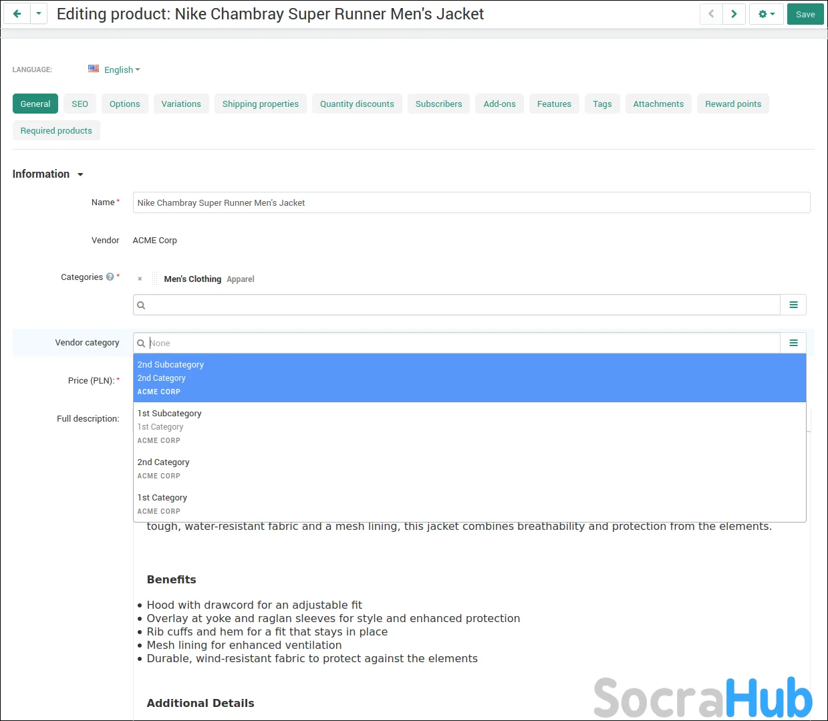Image resolution: width=828 pixels, height=721 pixels.
Task: Go to next product arrow
Action: point(734,14)
